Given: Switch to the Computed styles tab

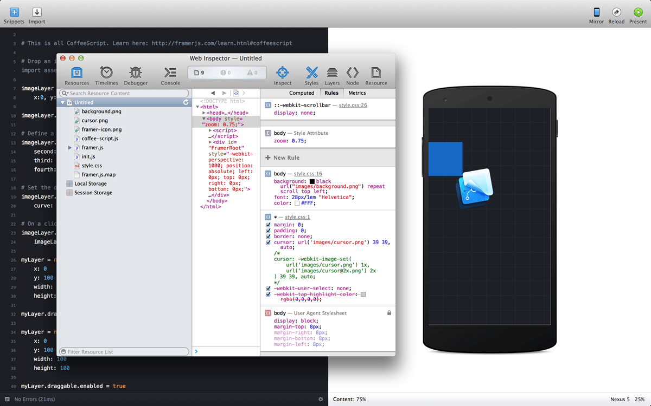Looking at the screenshot, I should 302,93.
